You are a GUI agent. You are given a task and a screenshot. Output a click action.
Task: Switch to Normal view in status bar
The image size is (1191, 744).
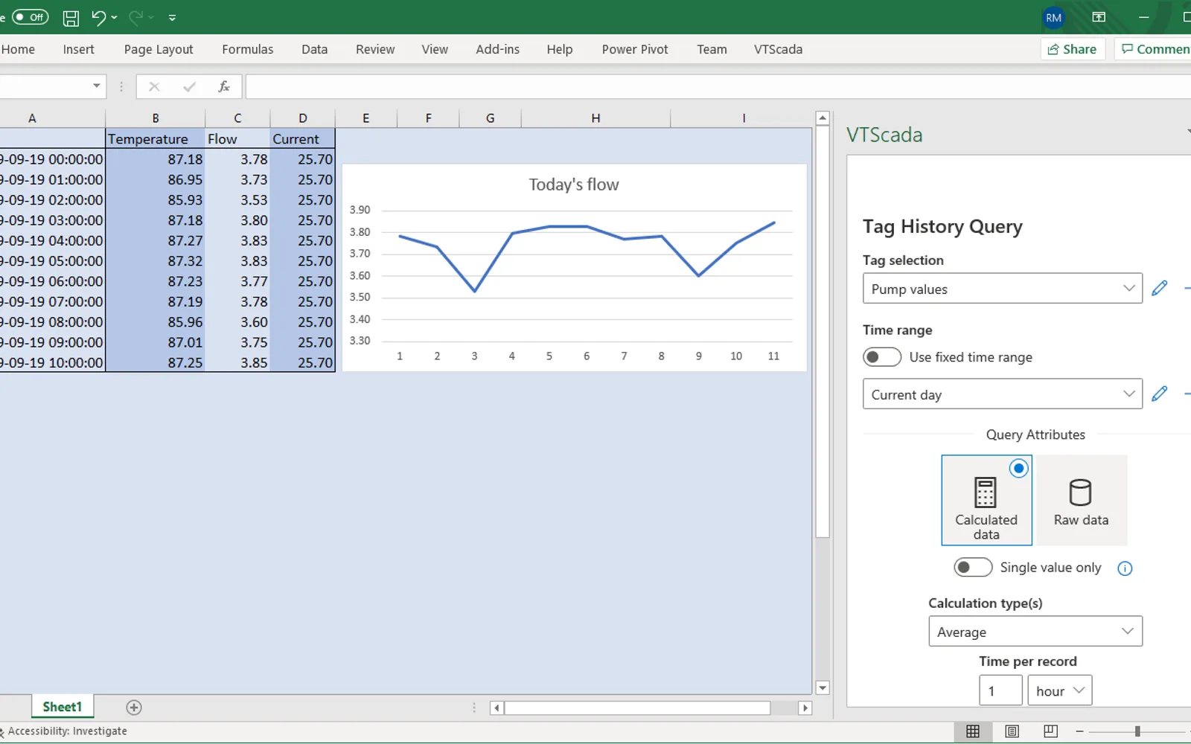(972, 731)
